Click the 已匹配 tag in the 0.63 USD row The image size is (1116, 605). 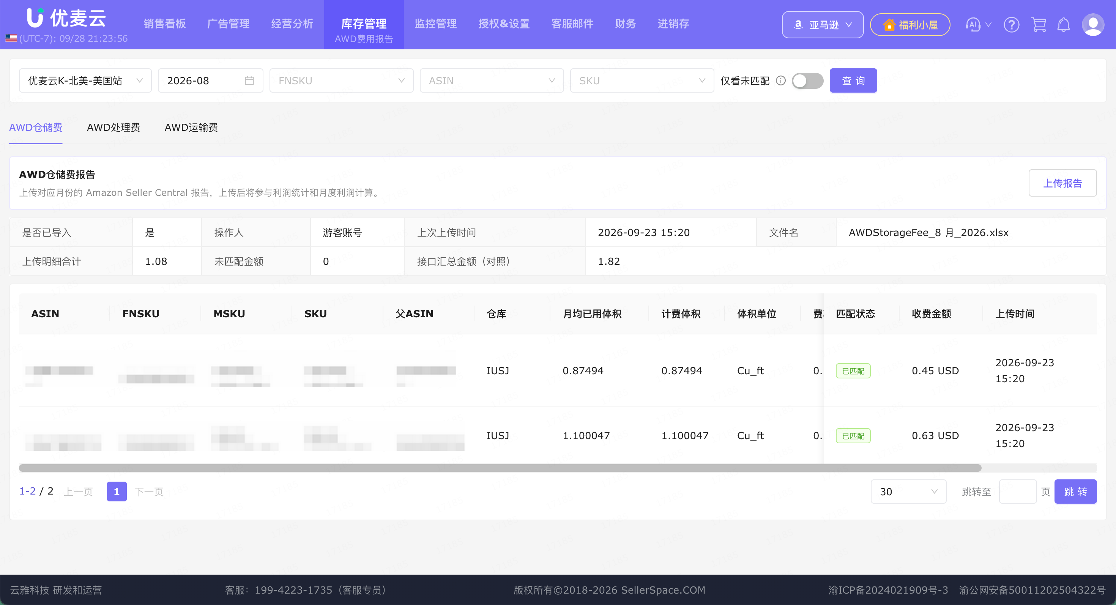coord(853,436)
